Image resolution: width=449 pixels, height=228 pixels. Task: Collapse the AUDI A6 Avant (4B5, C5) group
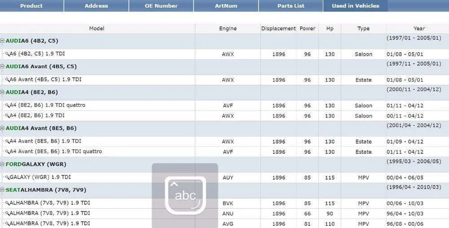point(2,66)
